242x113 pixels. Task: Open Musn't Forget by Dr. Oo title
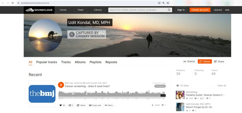coord(199,107)
